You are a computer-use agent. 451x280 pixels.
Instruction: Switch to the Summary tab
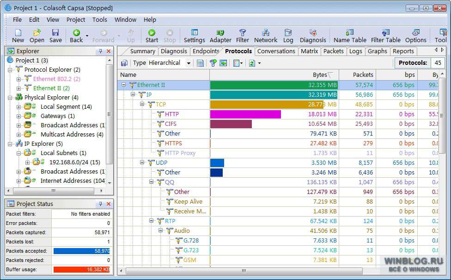pos(142,51)
